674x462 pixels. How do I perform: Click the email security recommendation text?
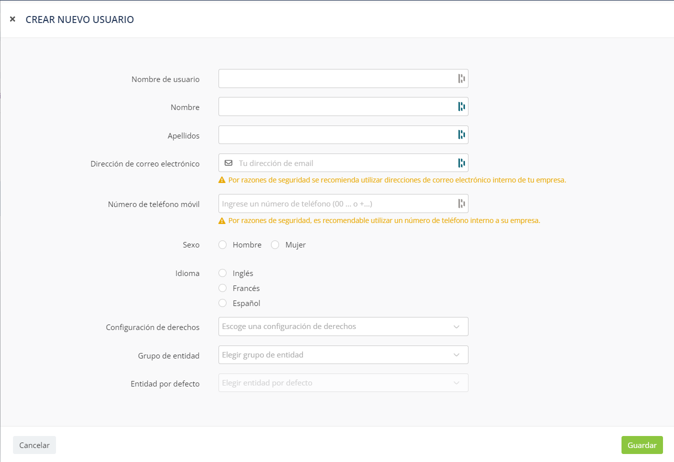[x=397, y=180]
